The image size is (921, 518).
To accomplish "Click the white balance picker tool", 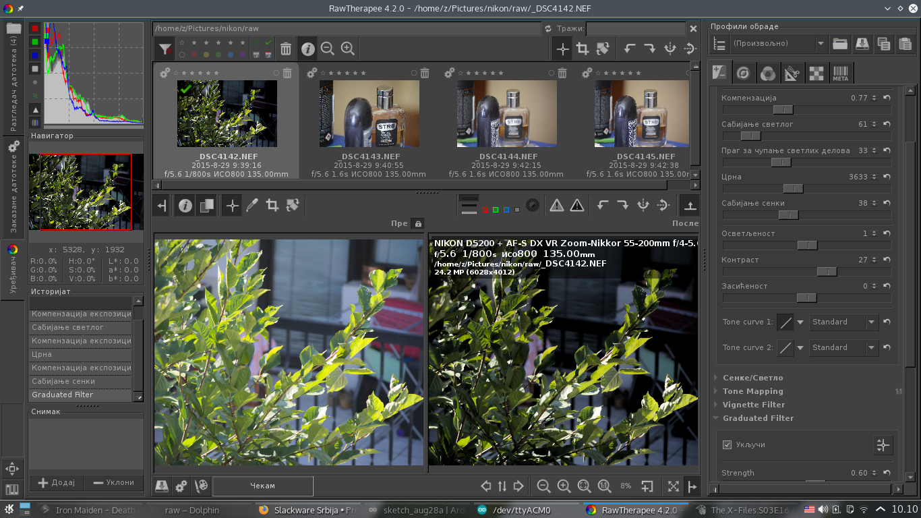I will 252,206.
